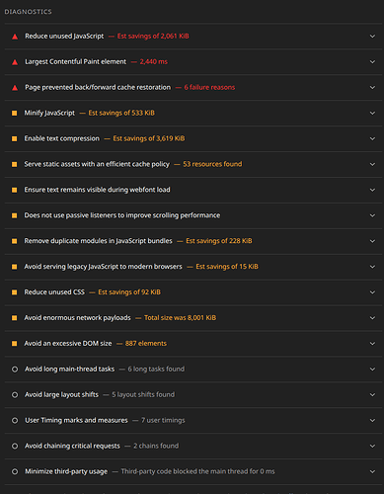This screenshot has width=384, height=494.
Task: Click orange square icon beside Reduce unused CSS
Action: 15,292
